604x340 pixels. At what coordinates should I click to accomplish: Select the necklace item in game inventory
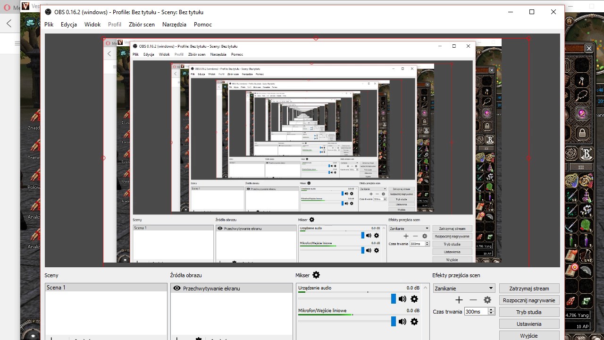(582, 96)
